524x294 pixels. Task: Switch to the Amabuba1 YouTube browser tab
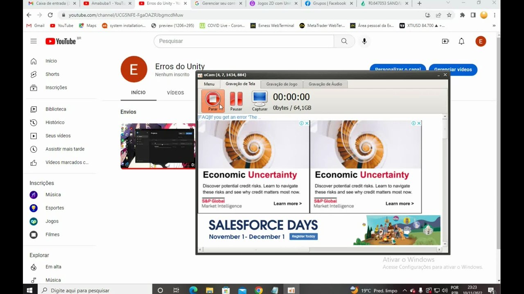[x=107, y=3]
